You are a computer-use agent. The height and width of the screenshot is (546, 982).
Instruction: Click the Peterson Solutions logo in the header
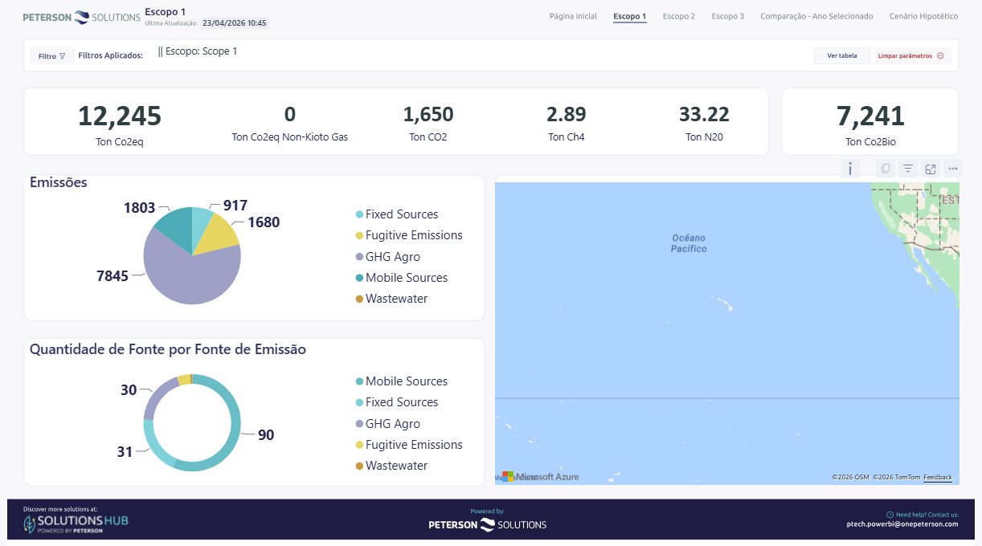pyautogui.click(x=81, y=17)
